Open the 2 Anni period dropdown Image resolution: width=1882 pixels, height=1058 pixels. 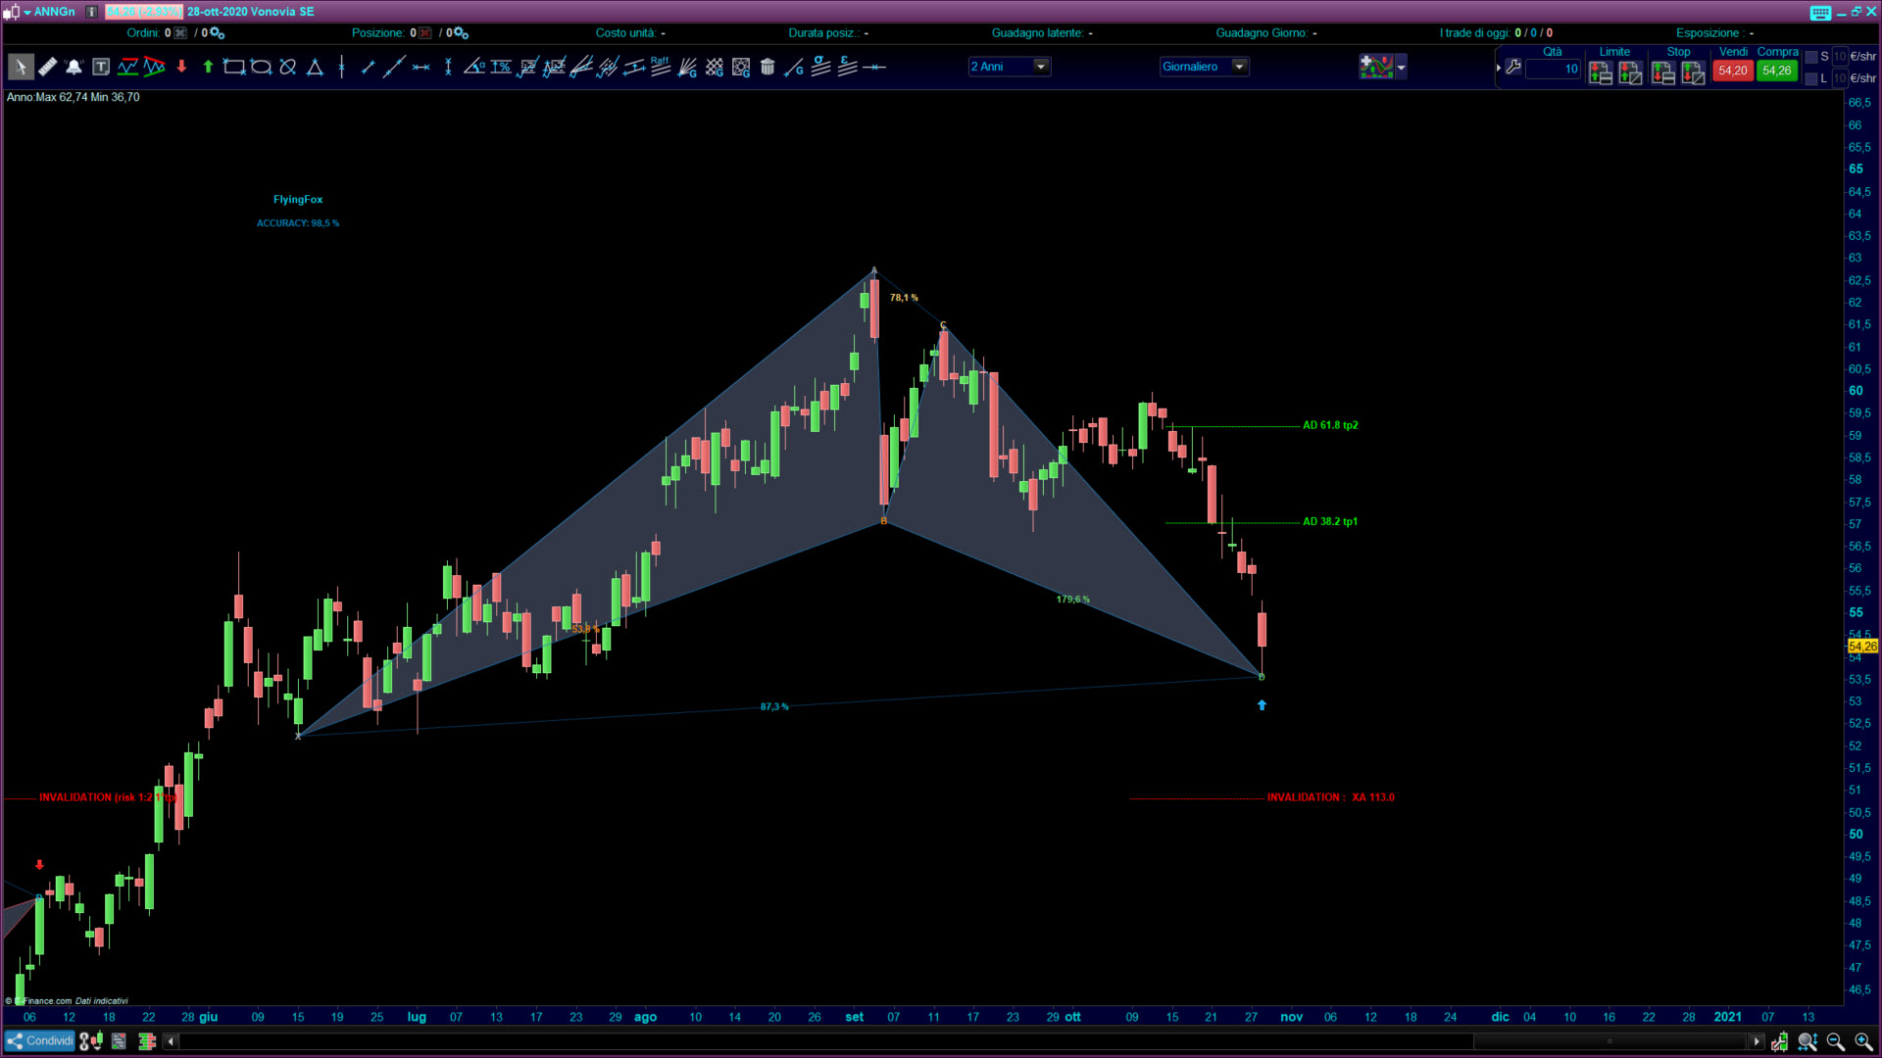tap(1041, 67)
